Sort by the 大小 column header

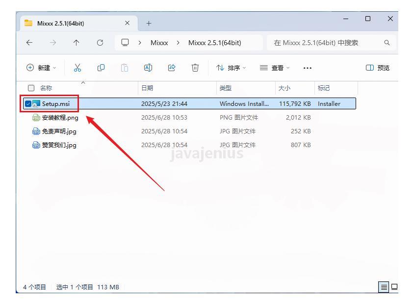click(x=285, y=88)
